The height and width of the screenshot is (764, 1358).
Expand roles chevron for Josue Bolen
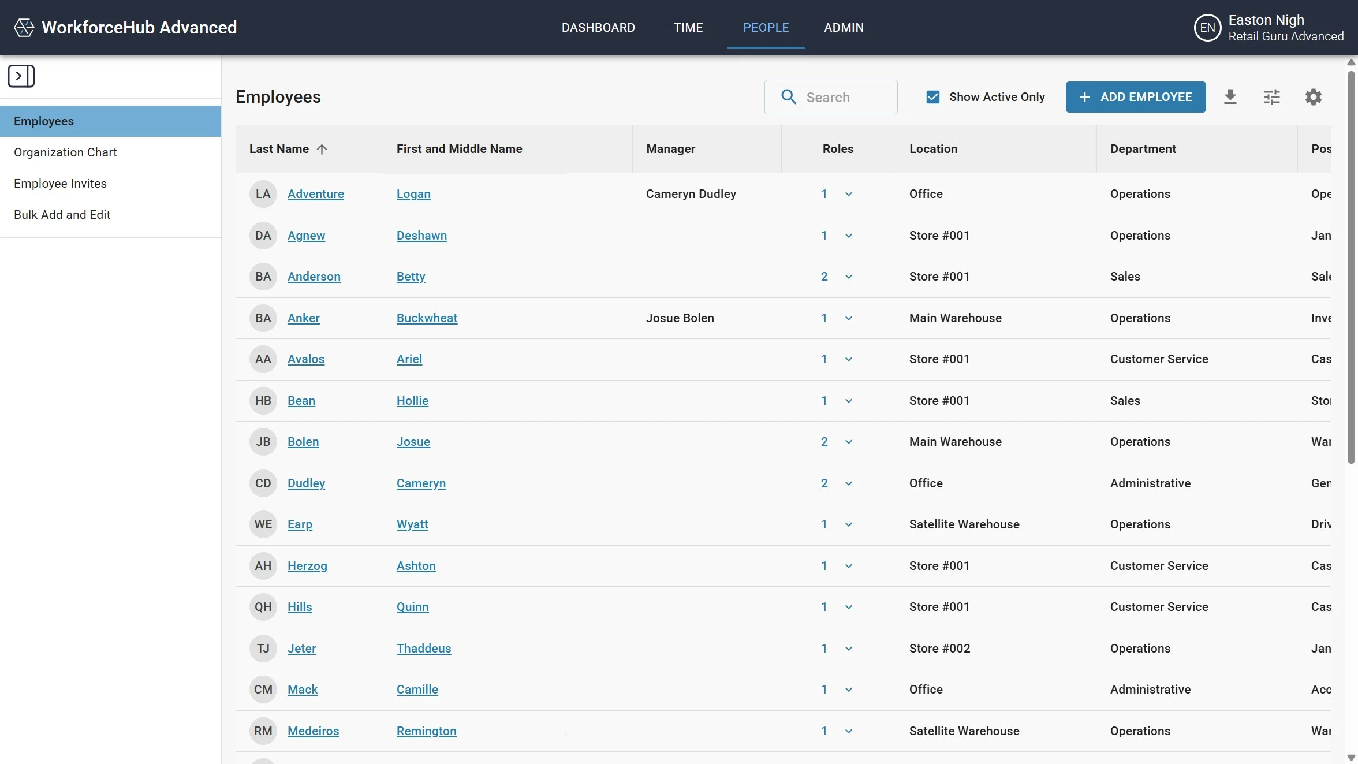click(849, 442)
